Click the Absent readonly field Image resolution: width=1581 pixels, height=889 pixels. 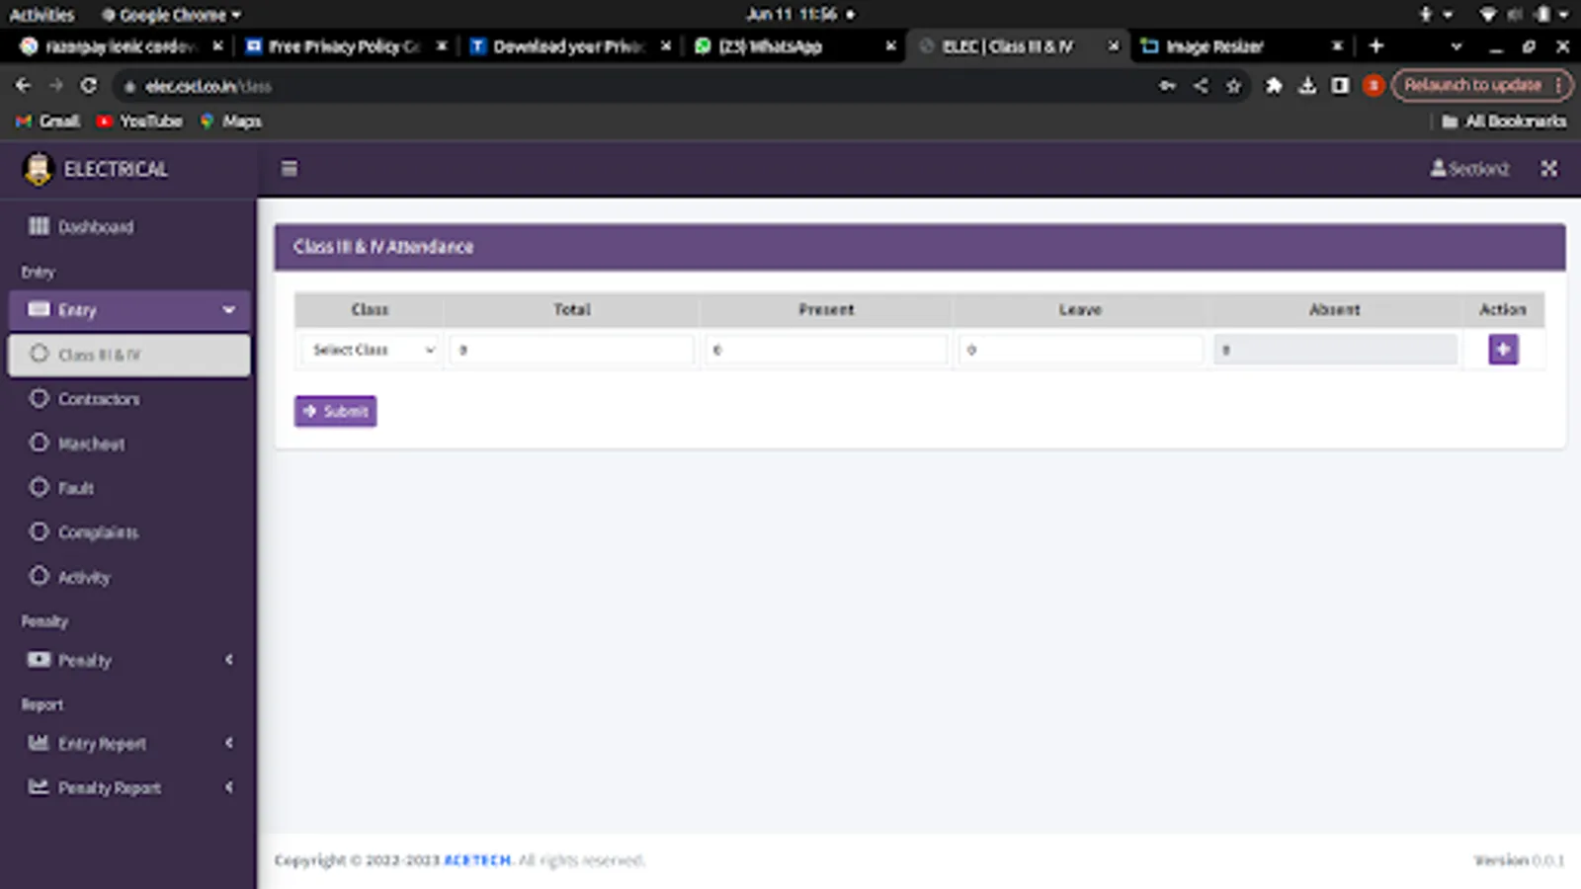1335,350
